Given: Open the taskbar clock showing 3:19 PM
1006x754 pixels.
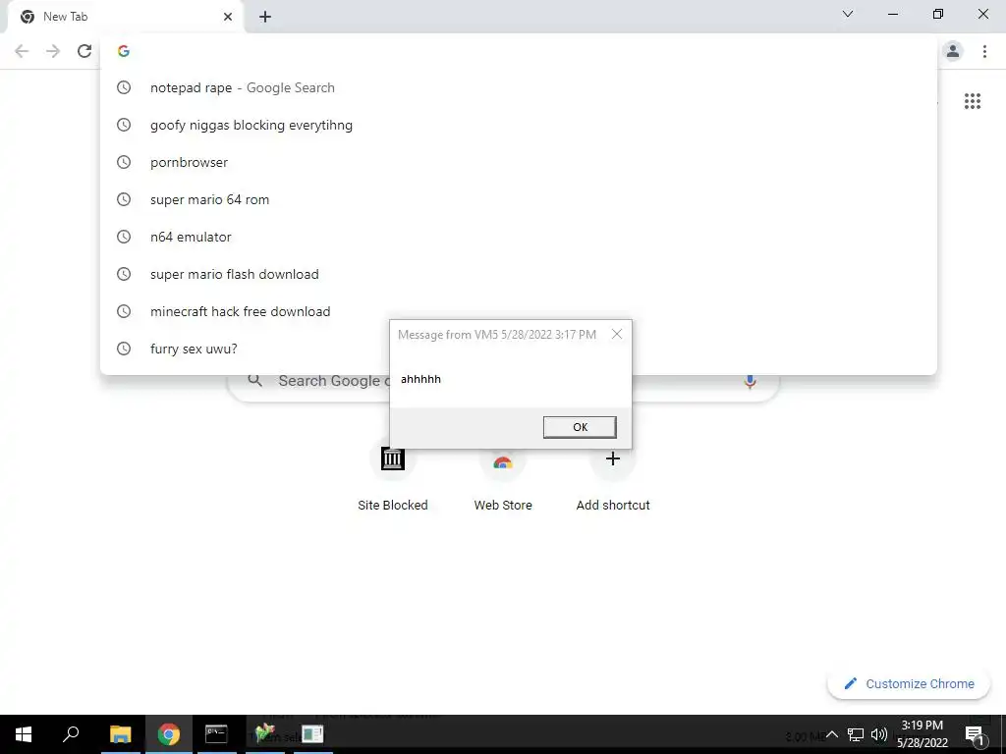Looking at the screenshot, I should coord(922,734).
